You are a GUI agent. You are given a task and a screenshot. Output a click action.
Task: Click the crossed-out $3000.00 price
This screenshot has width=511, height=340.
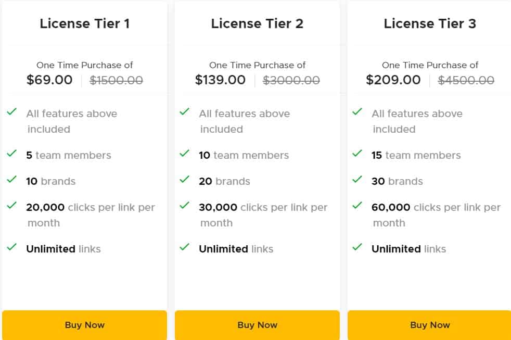pyautogui.click(x=291, y=80)
